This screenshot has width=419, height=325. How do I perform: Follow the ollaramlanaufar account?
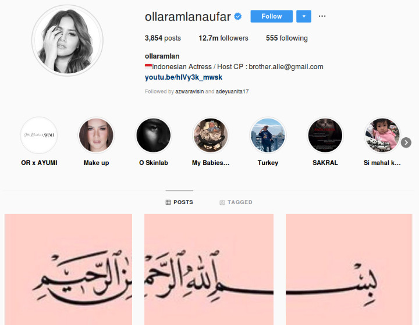click(272, 16)
